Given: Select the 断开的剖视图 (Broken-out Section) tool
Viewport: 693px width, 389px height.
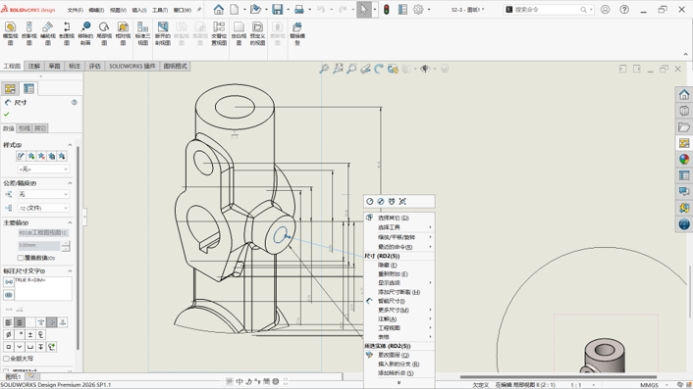Looking at the screenshot, I should point(163,33).
